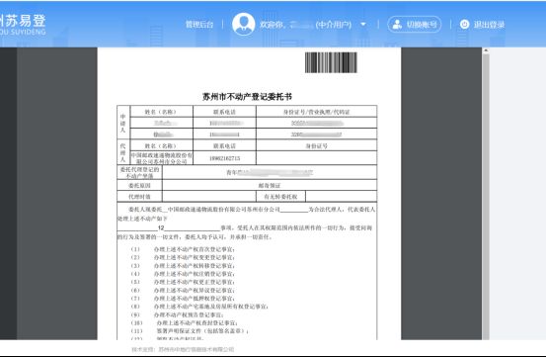Open the 管理后台 admin backend link
Viewport: 546px width, 357px height.
click(199, 25)
